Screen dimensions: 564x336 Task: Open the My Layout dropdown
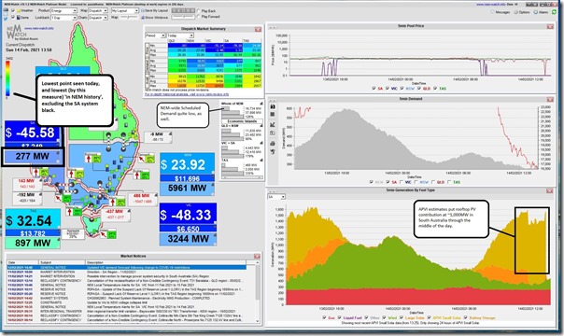click(125, 11)
